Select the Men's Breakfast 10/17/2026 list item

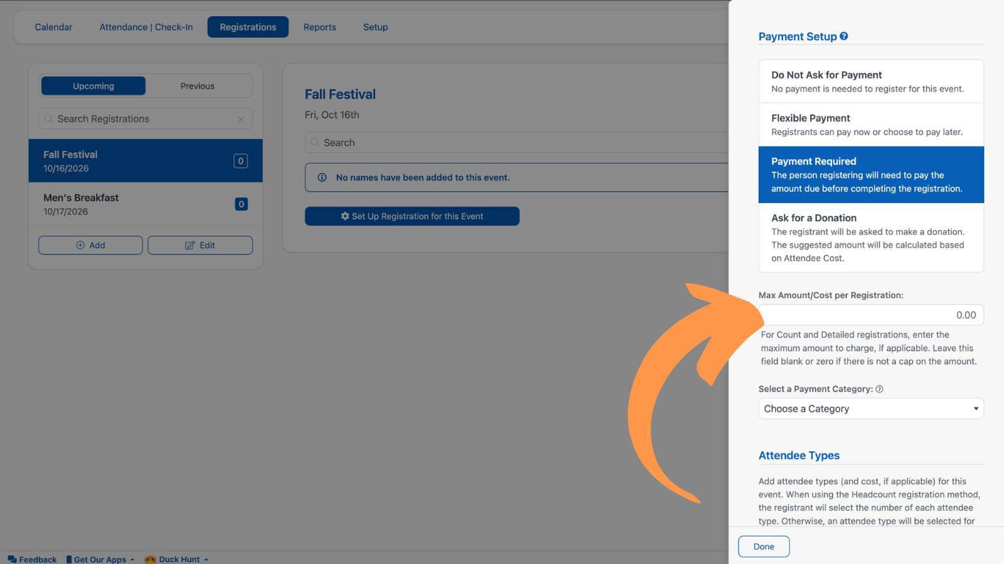click(x=146, y=204)
